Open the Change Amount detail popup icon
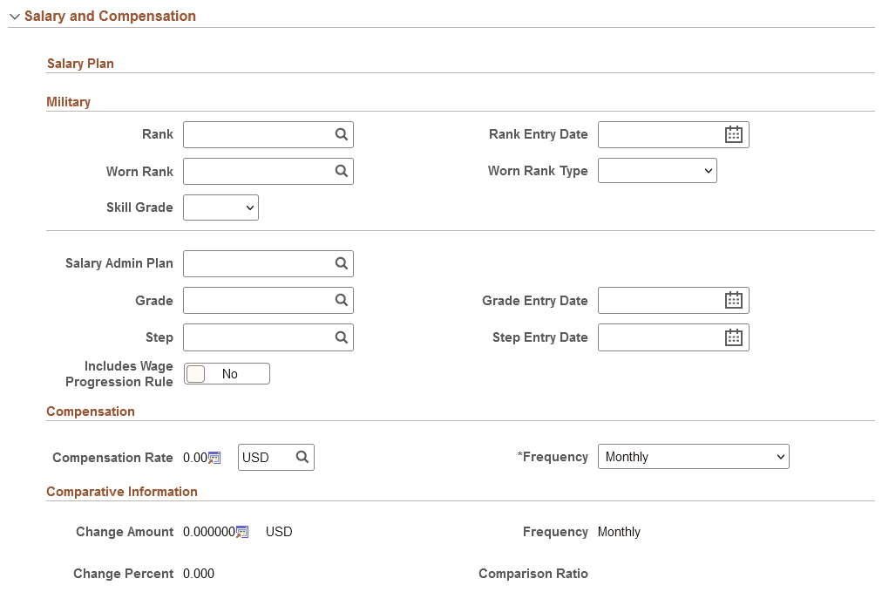882x592 pixels. point(241,532)
